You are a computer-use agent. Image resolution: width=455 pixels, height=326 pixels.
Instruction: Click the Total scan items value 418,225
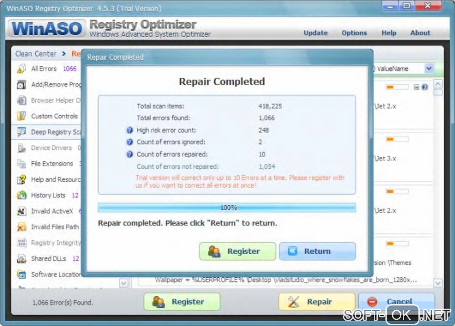click(270, 106)
